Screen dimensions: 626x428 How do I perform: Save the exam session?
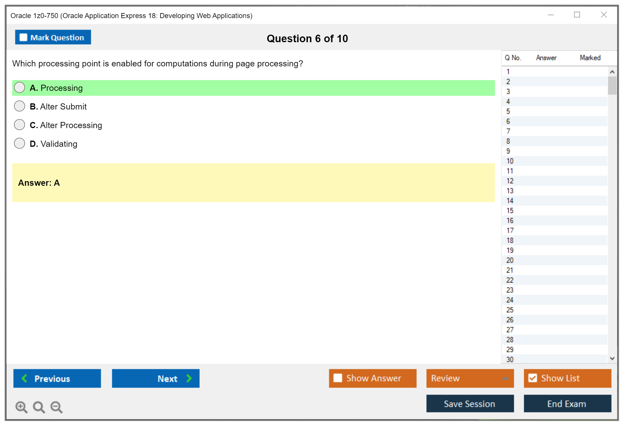point(469,404)
